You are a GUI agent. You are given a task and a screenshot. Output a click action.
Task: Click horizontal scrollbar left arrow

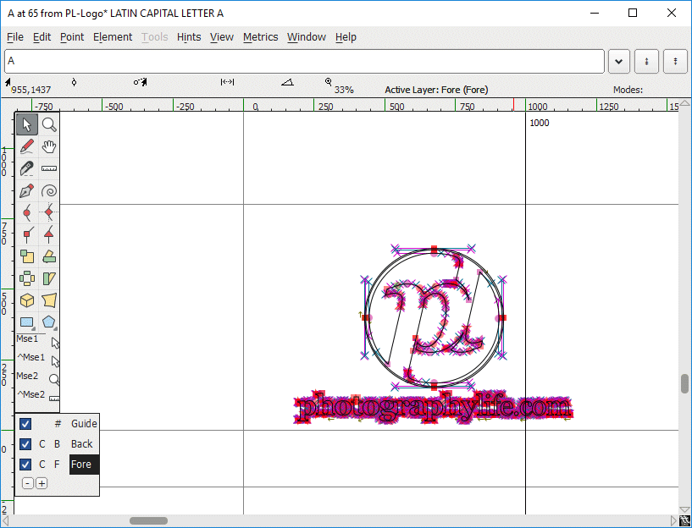(5, 520)
